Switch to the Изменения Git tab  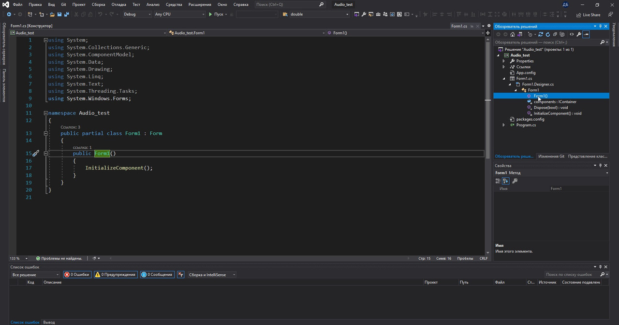(551, 156)
